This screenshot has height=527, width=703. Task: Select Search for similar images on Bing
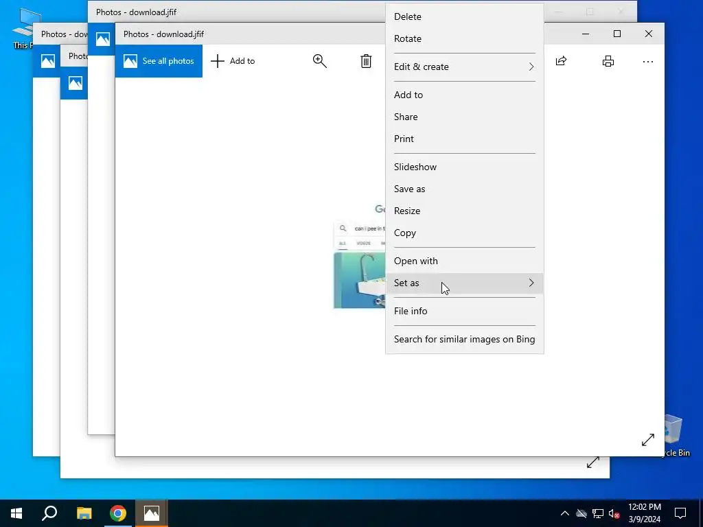(465, 339)
